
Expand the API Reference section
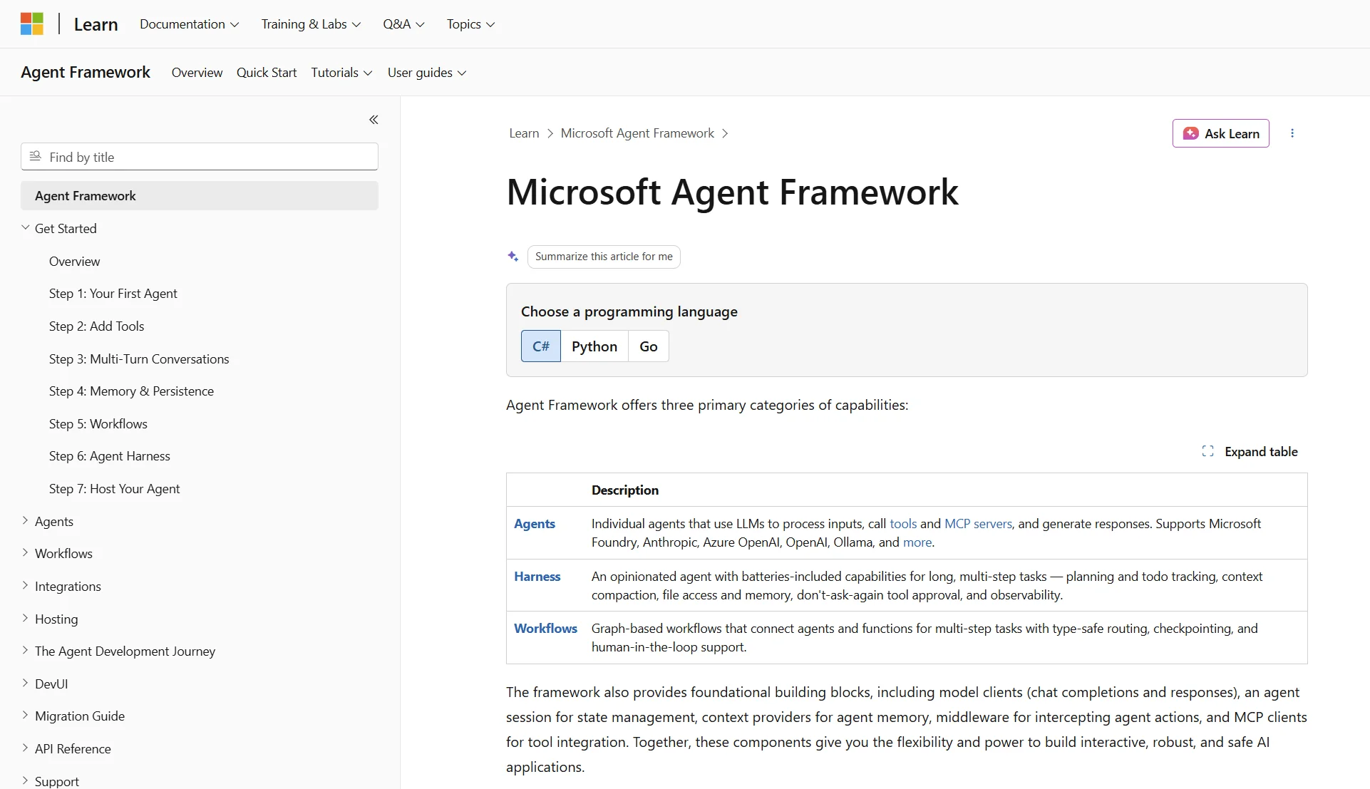tap(26, 748)
